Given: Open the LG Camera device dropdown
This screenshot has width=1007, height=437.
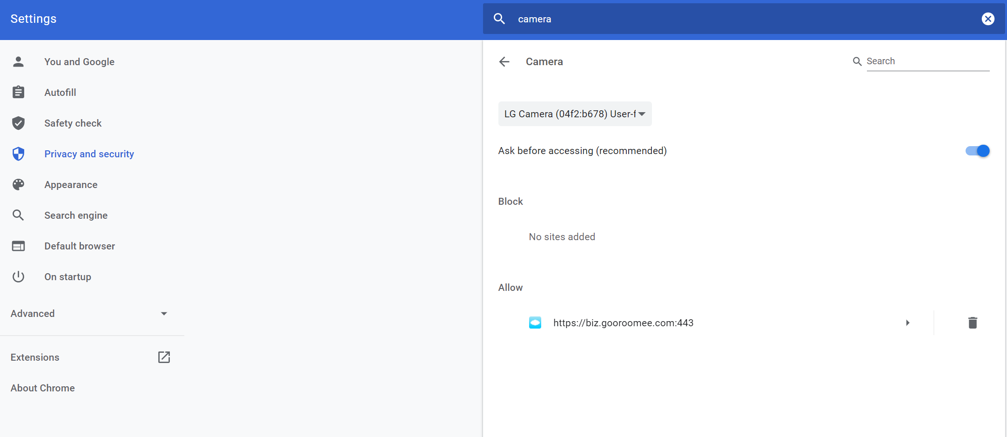Looking at the screenshot, I should (575, 114).
